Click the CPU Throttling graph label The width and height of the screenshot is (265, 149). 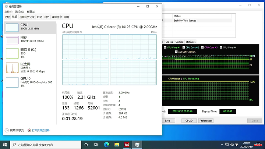click(x=191, y=79)
